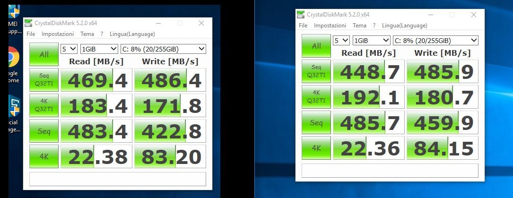This screenshot has height=198, width=513.
Task: Open test count dropdown in right window
Action: (x=341, y=41)
